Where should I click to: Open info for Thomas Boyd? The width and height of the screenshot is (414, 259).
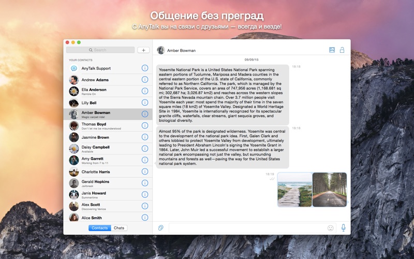click(x=145, y=125)
